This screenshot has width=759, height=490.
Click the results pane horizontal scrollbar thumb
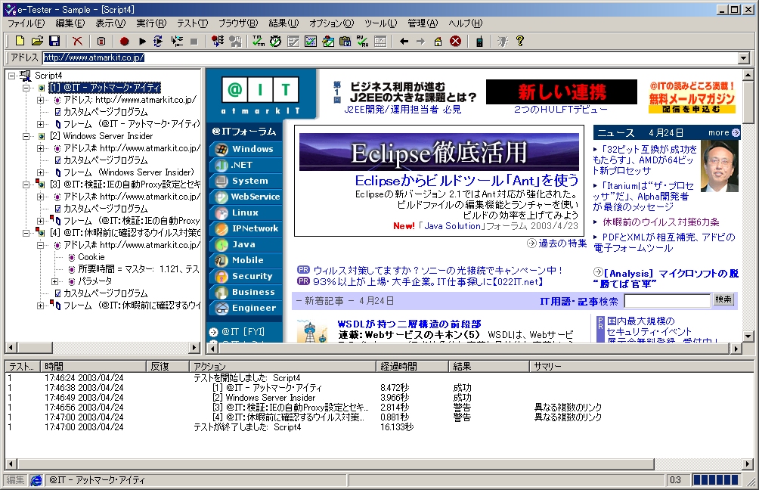point(336,464)
